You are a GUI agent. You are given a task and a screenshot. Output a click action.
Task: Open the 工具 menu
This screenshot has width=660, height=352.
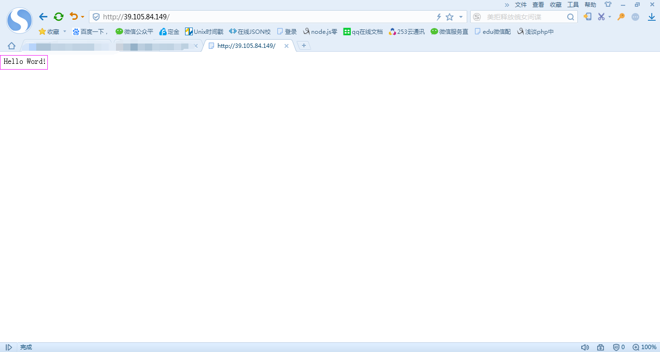tap(573, 4)
